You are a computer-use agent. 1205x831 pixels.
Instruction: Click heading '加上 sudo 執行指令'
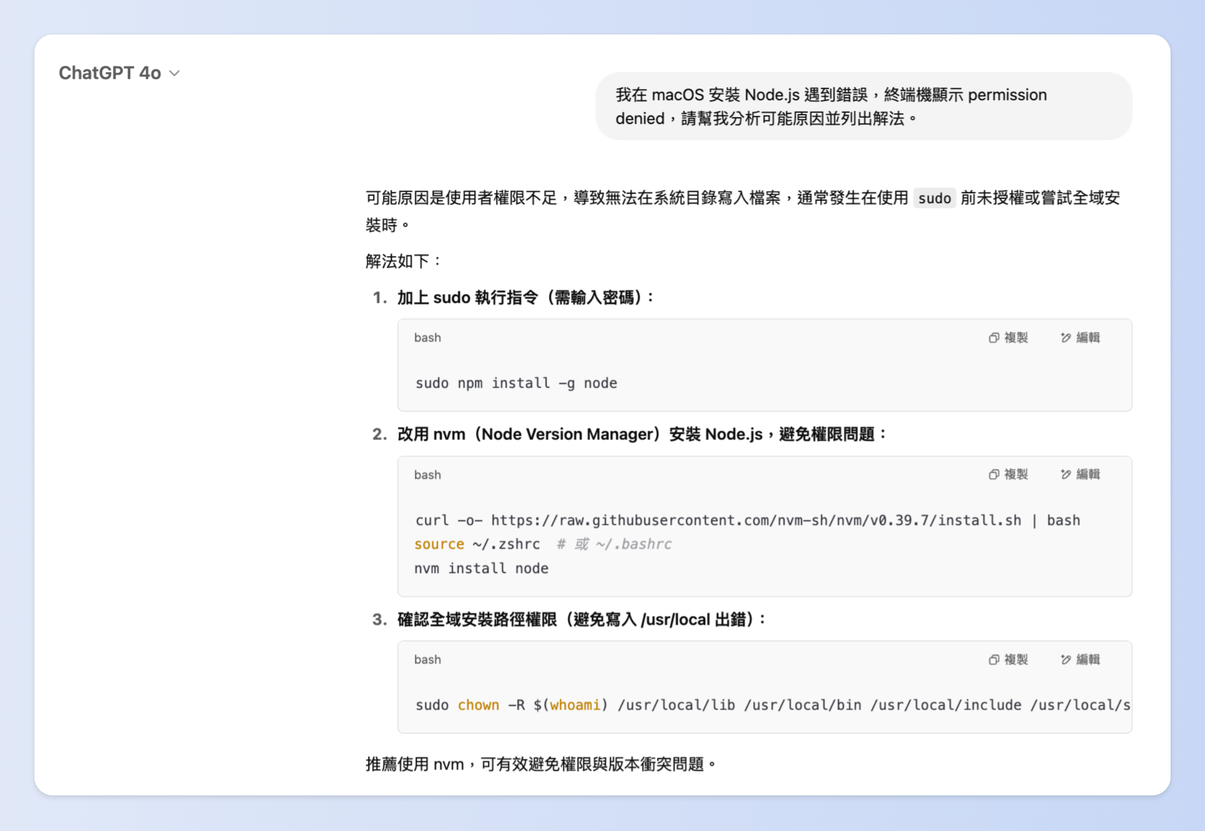[526, 298]
